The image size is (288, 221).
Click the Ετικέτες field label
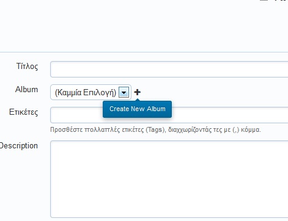tap(24, 112)
